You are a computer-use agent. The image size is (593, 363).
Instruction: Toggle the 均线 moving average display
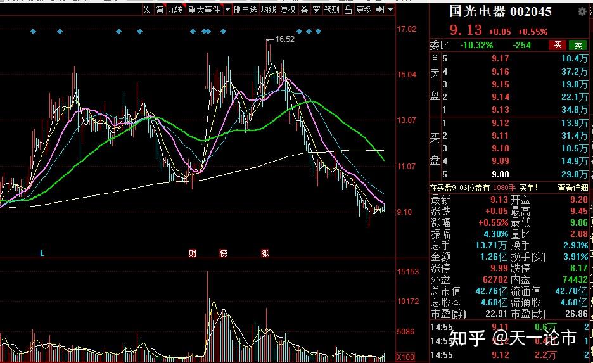[x=269, y=10]
